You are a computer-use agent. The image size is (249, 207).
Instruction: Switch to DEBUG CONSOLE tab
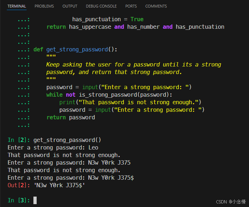(x=101, y=6)
